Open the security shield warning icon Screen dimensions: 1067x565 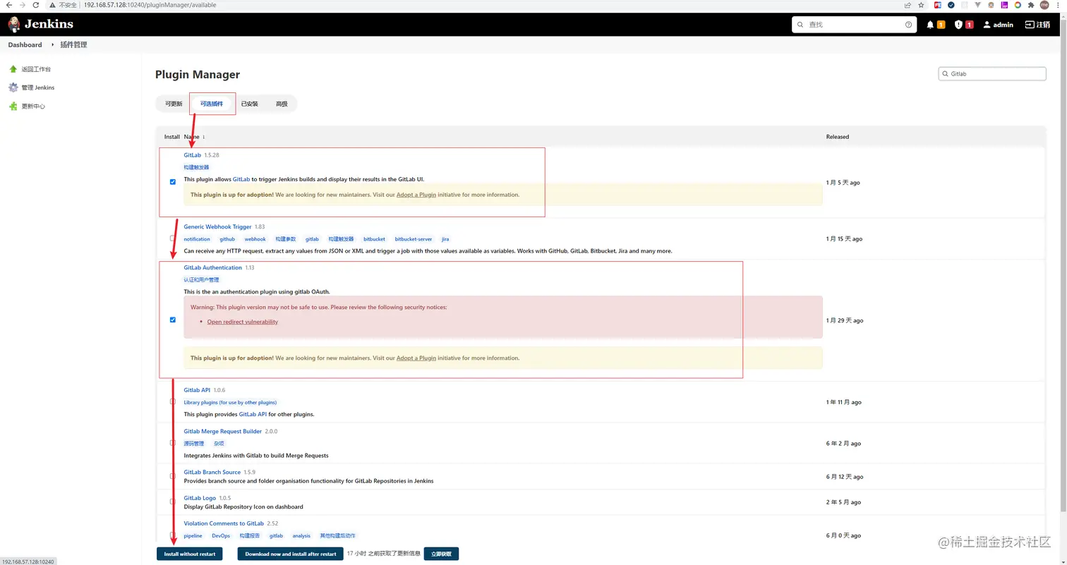pyautogui.click(x=958, y=25)
